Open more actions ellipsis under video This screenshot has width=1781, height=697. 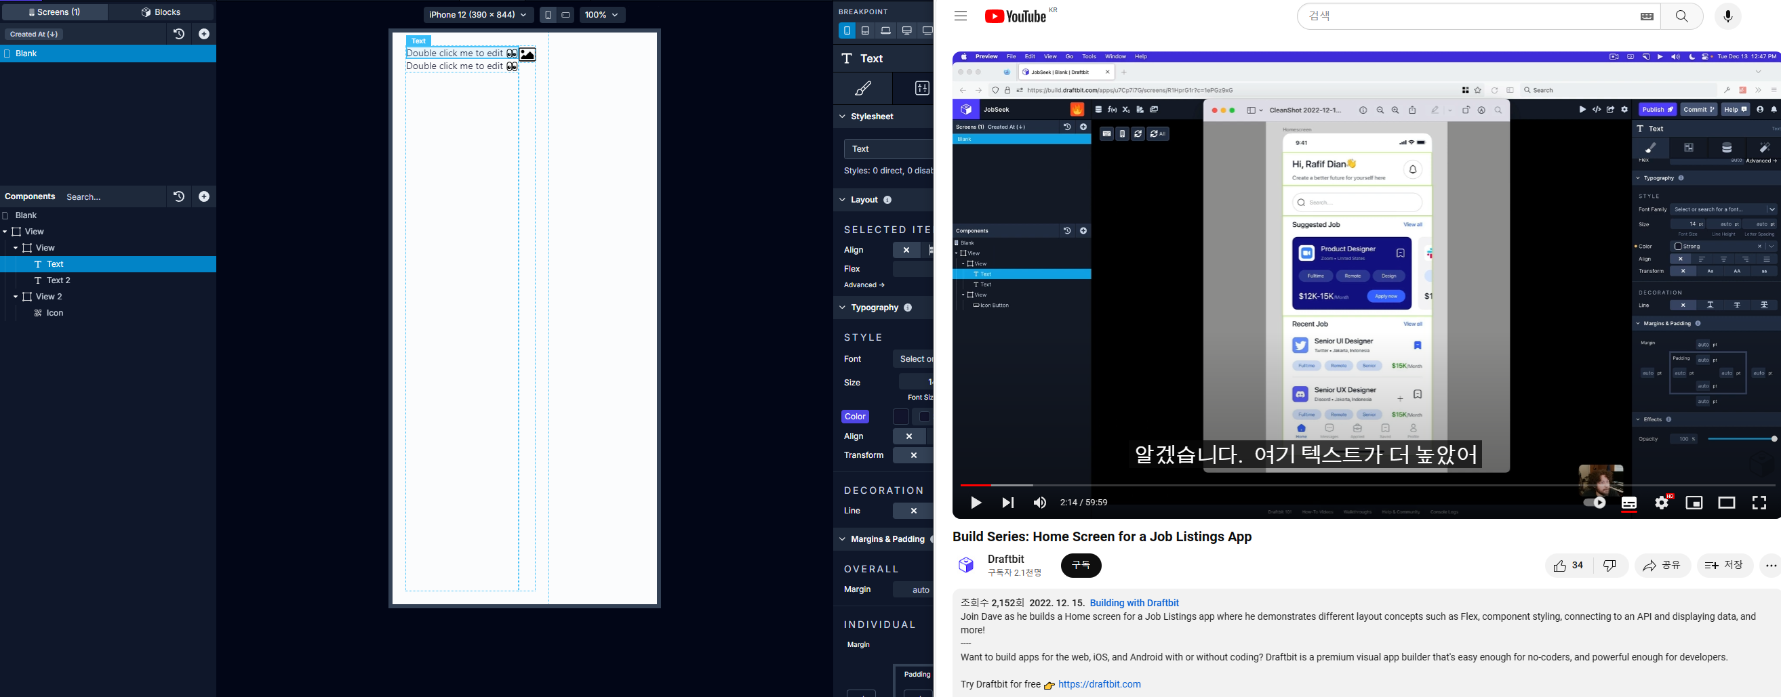pos(1771,566)
